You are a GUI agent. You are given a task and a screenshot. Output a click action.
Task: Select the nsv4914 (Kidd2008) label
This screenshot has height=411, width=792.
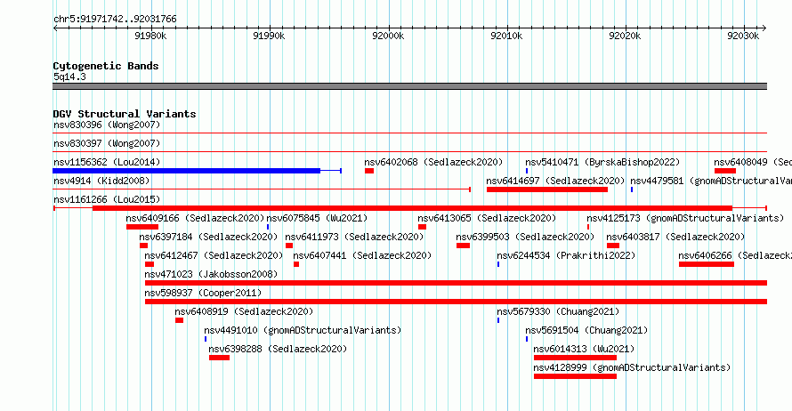[x=101, y=181]
